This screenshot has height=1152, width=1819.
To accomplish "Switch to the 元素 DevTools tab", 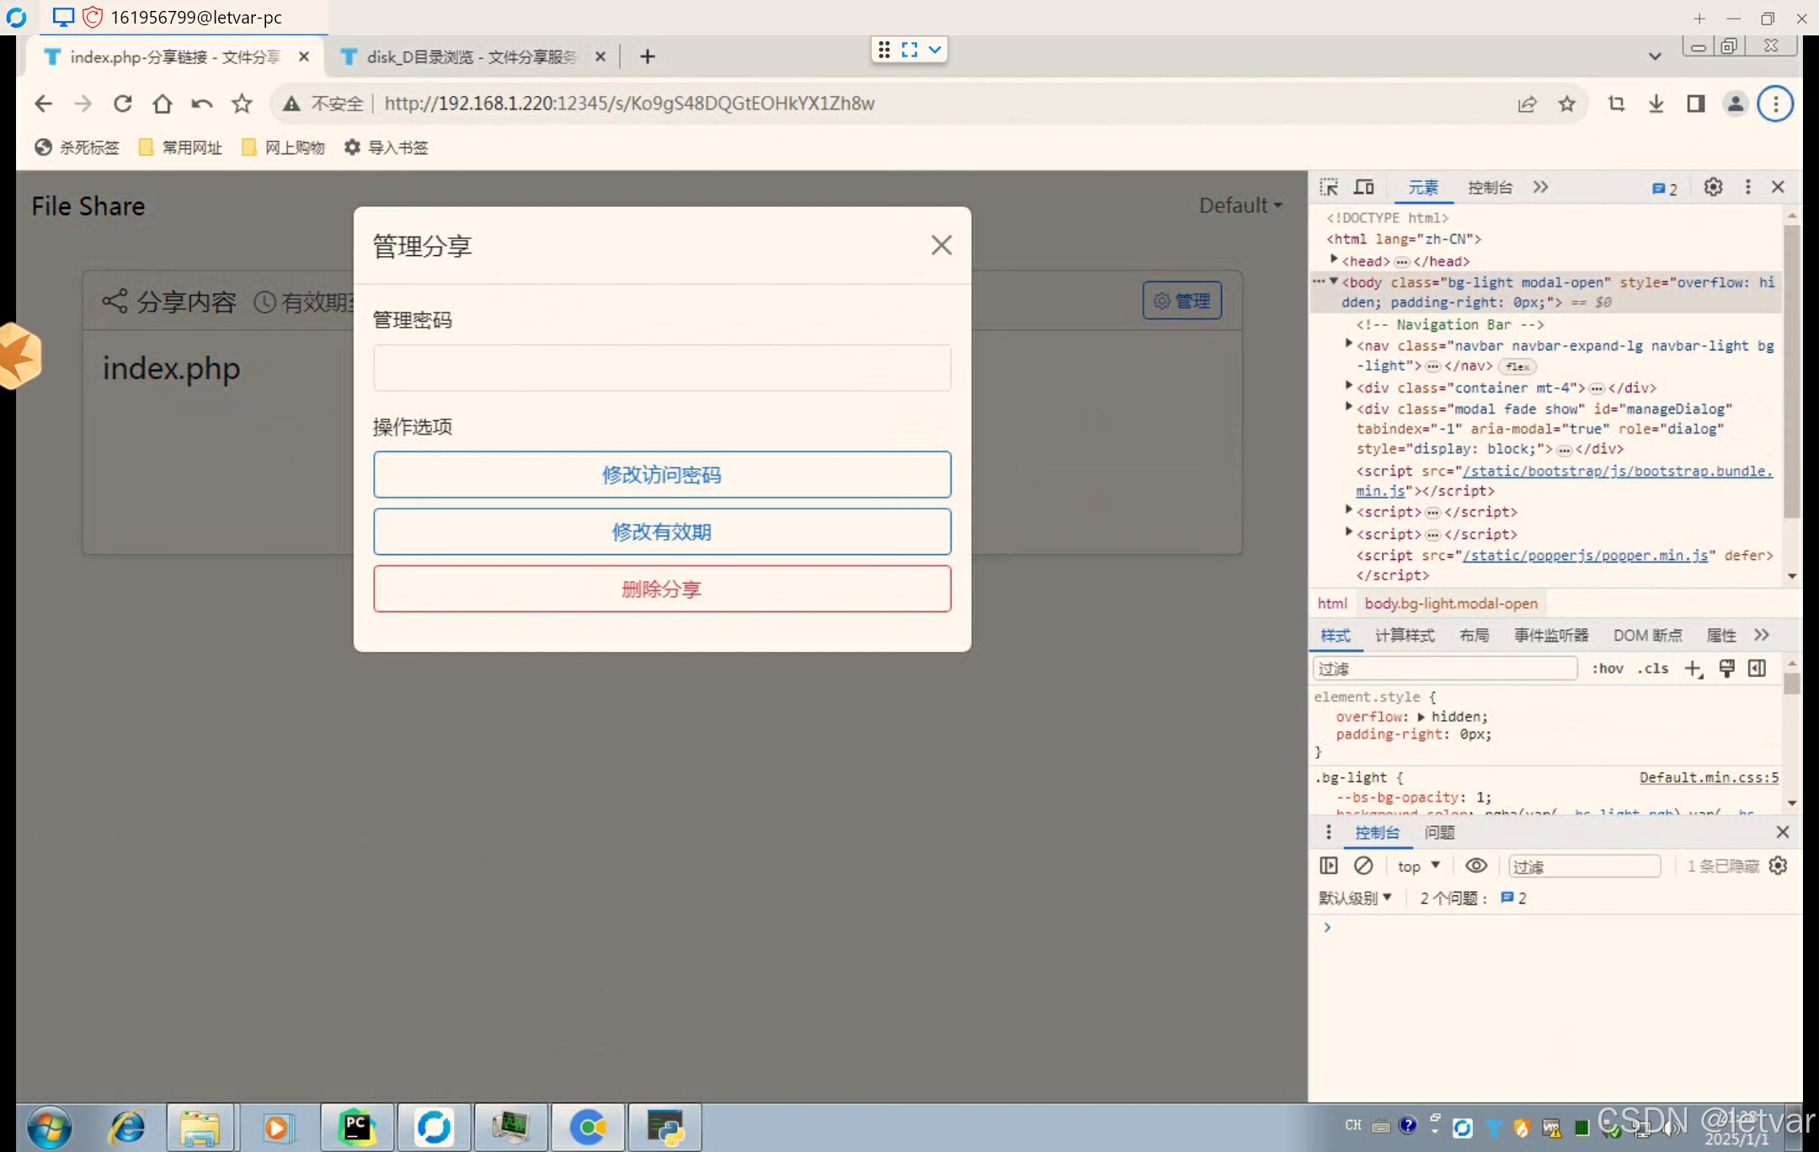I will click(x=1423, y=188).
